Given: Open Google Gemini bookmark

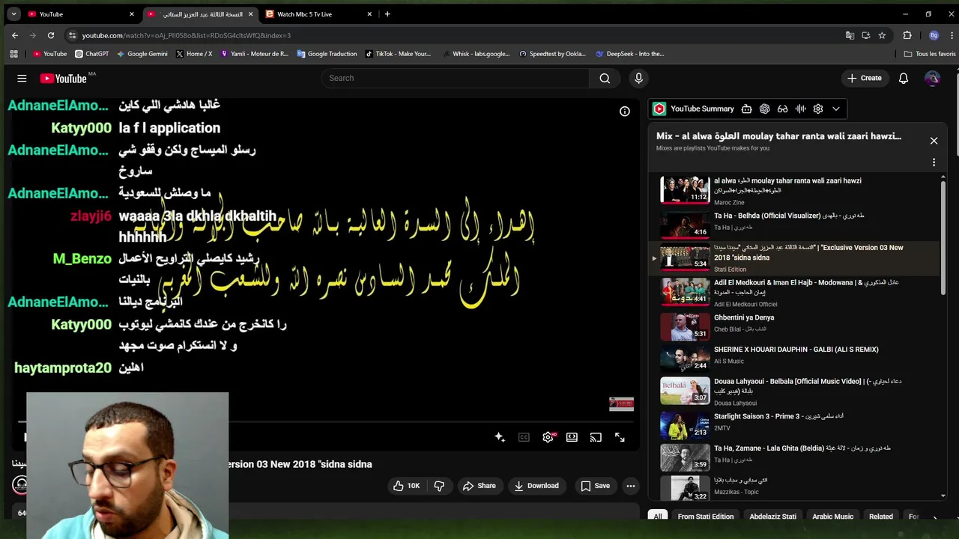Looking at the screenshot, I should pos(142,54).
